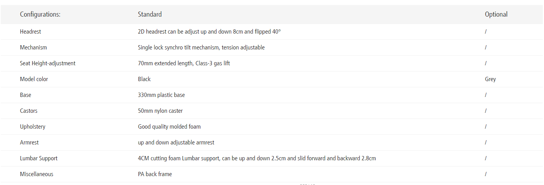Screen dimensions: 544x185
Task: Click the 2D headrest description text
Action: click(x=209, y=32)
